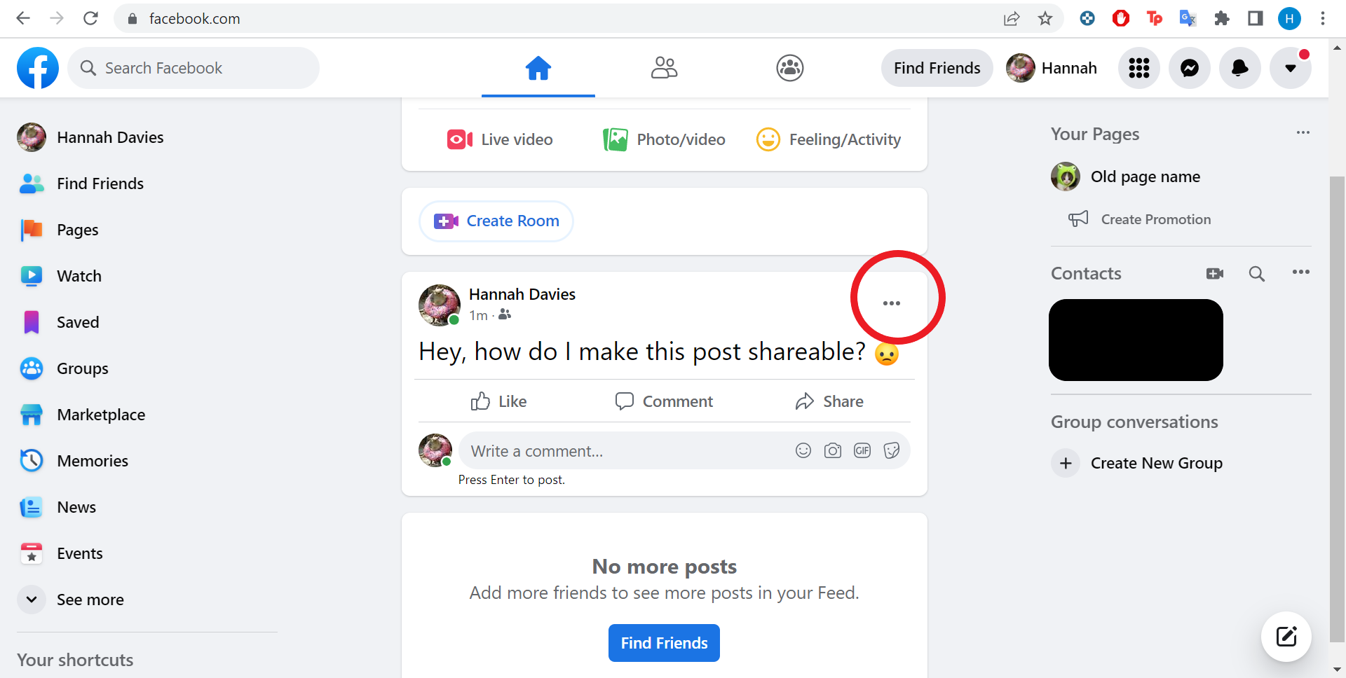Attach a photo to the comment
The width and height of the screenshot is (1346, 678).
pyautogui.click(x=833, y=450)
